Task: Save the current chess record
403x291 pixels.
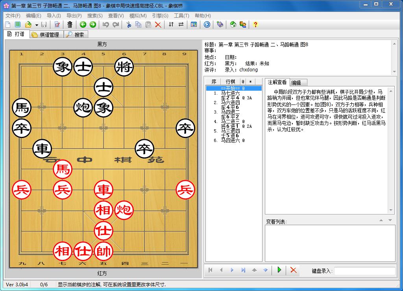Action: (x=44, y=24)
